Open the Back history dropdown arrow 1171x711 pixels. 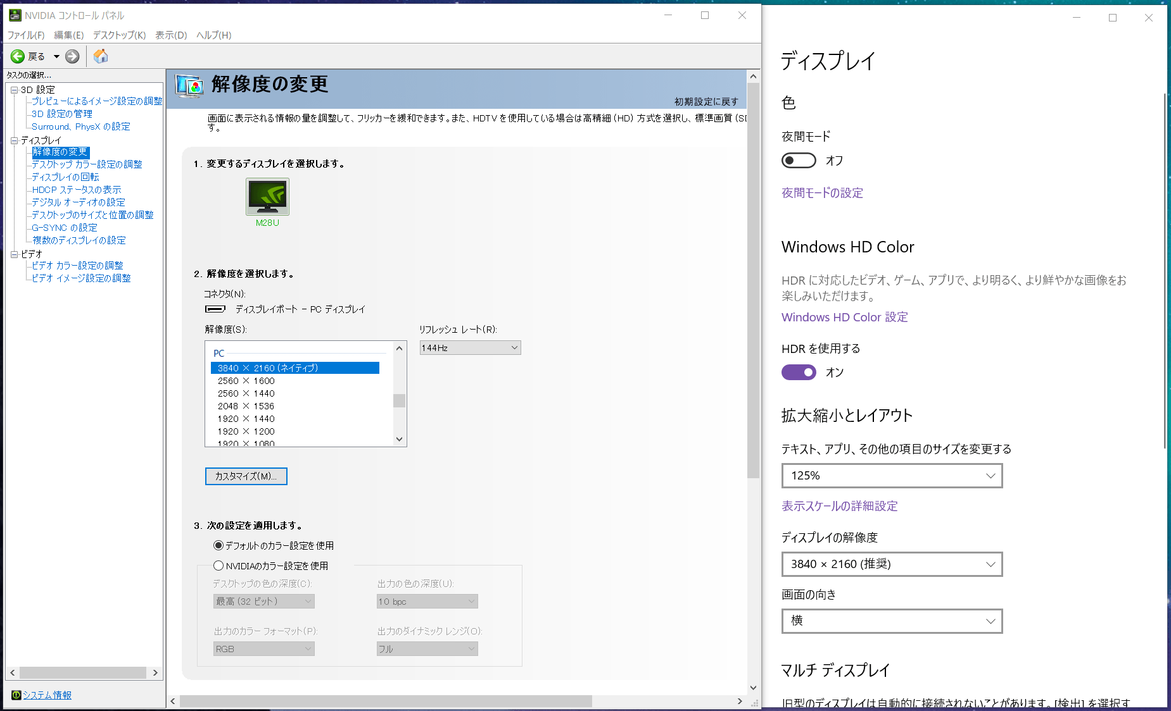56,56
